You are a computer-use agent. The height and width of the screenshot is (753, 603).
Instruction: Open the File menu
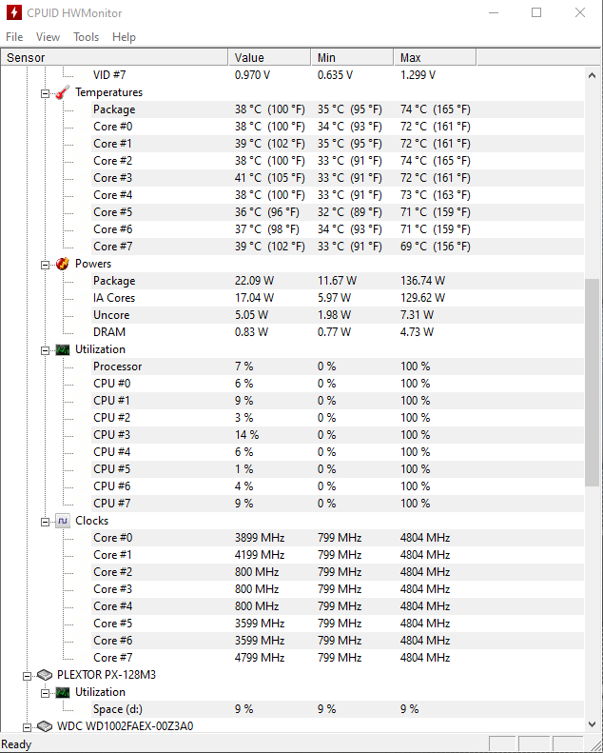coord(14,37)
